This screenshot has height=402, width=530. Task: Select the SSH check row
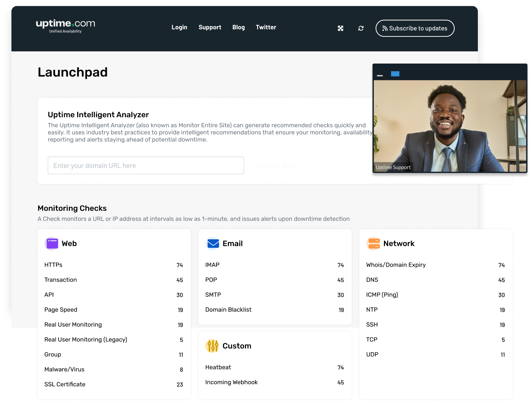point(436,325)
